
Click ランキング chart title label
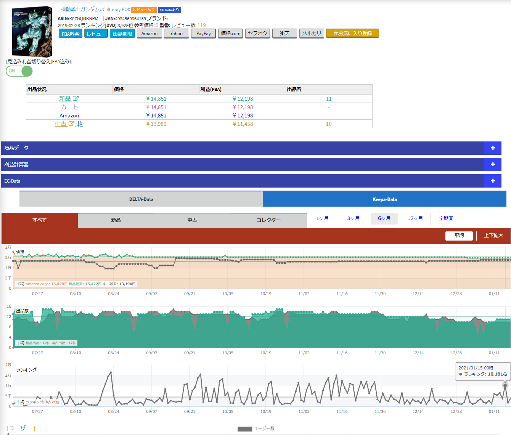(26, 370)
